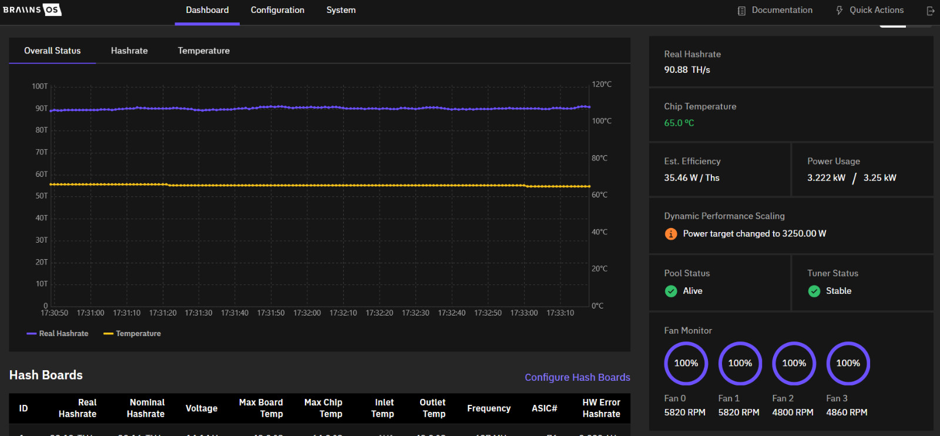Click the Max Board Temp column header
The height and width of the screenshot is (436, 940).
pyautogui.click(x=261, y=408)
